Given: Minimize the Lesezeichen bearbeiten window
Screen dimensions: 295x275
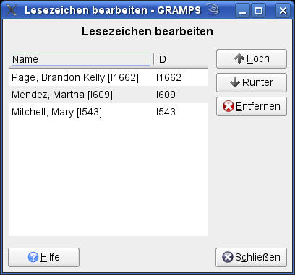Looking at the screenshot, I should (243, 11).
